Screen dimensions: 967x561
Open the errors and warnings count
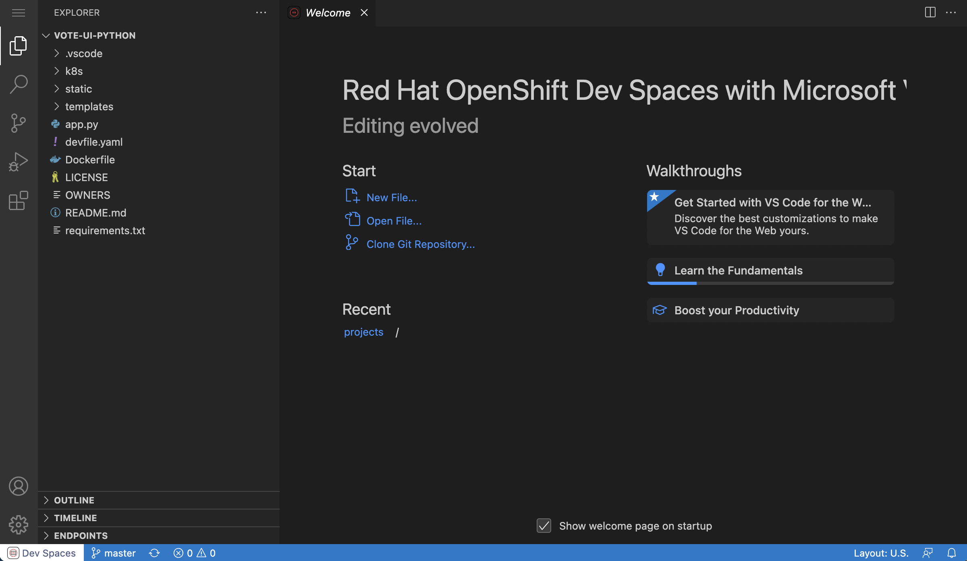[195, 553]
